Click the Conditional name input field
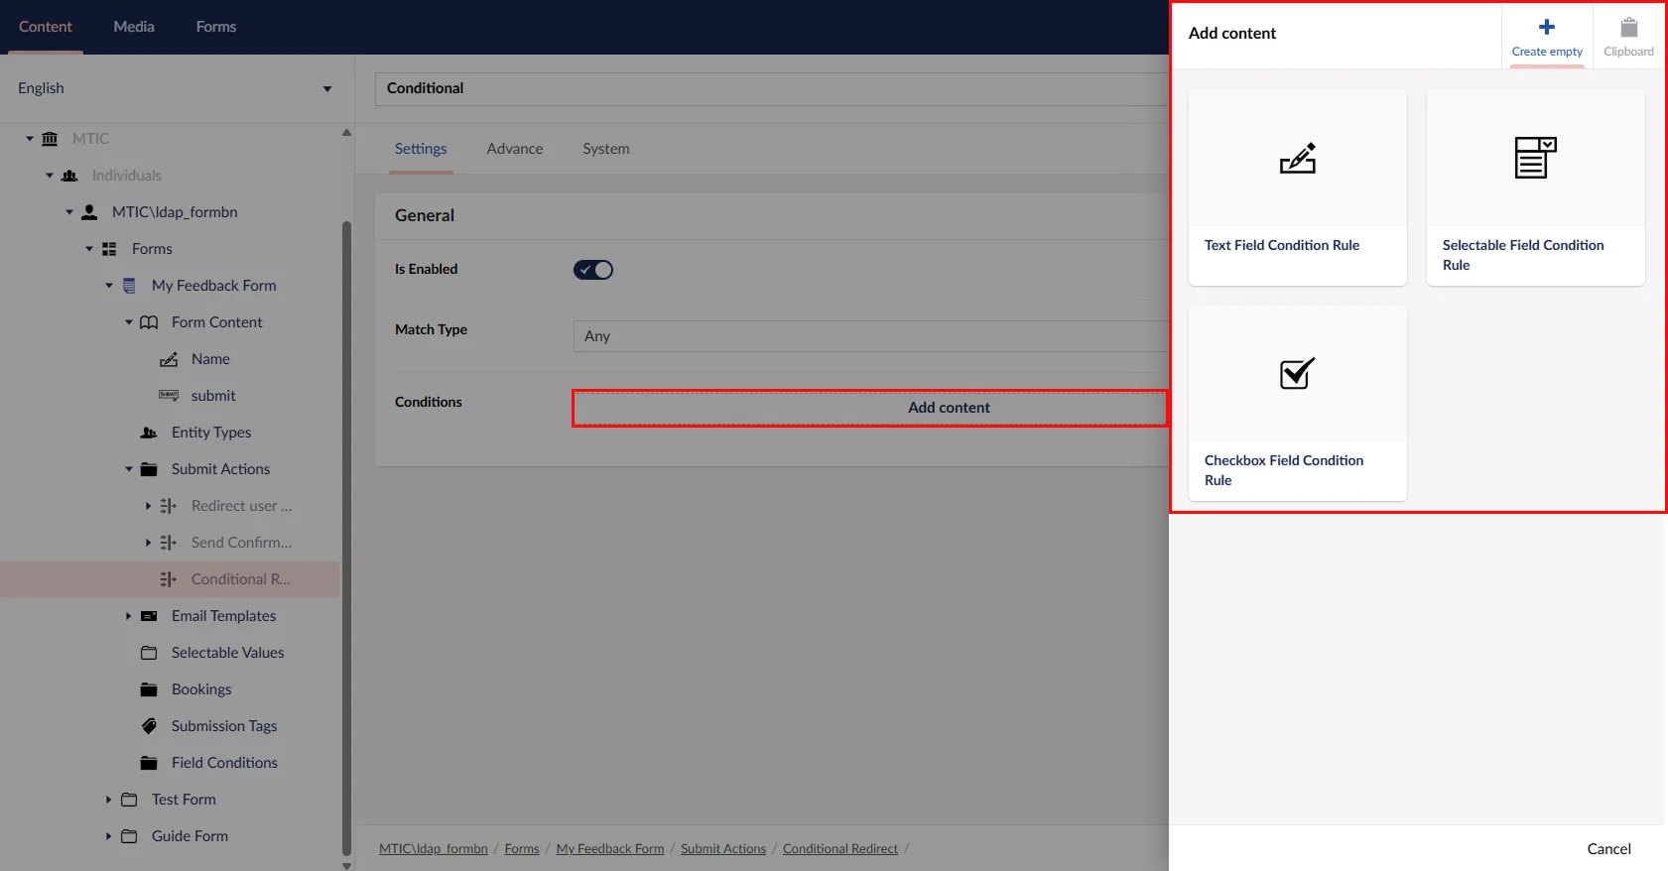 pyautogui.click(x=770, y=88)
